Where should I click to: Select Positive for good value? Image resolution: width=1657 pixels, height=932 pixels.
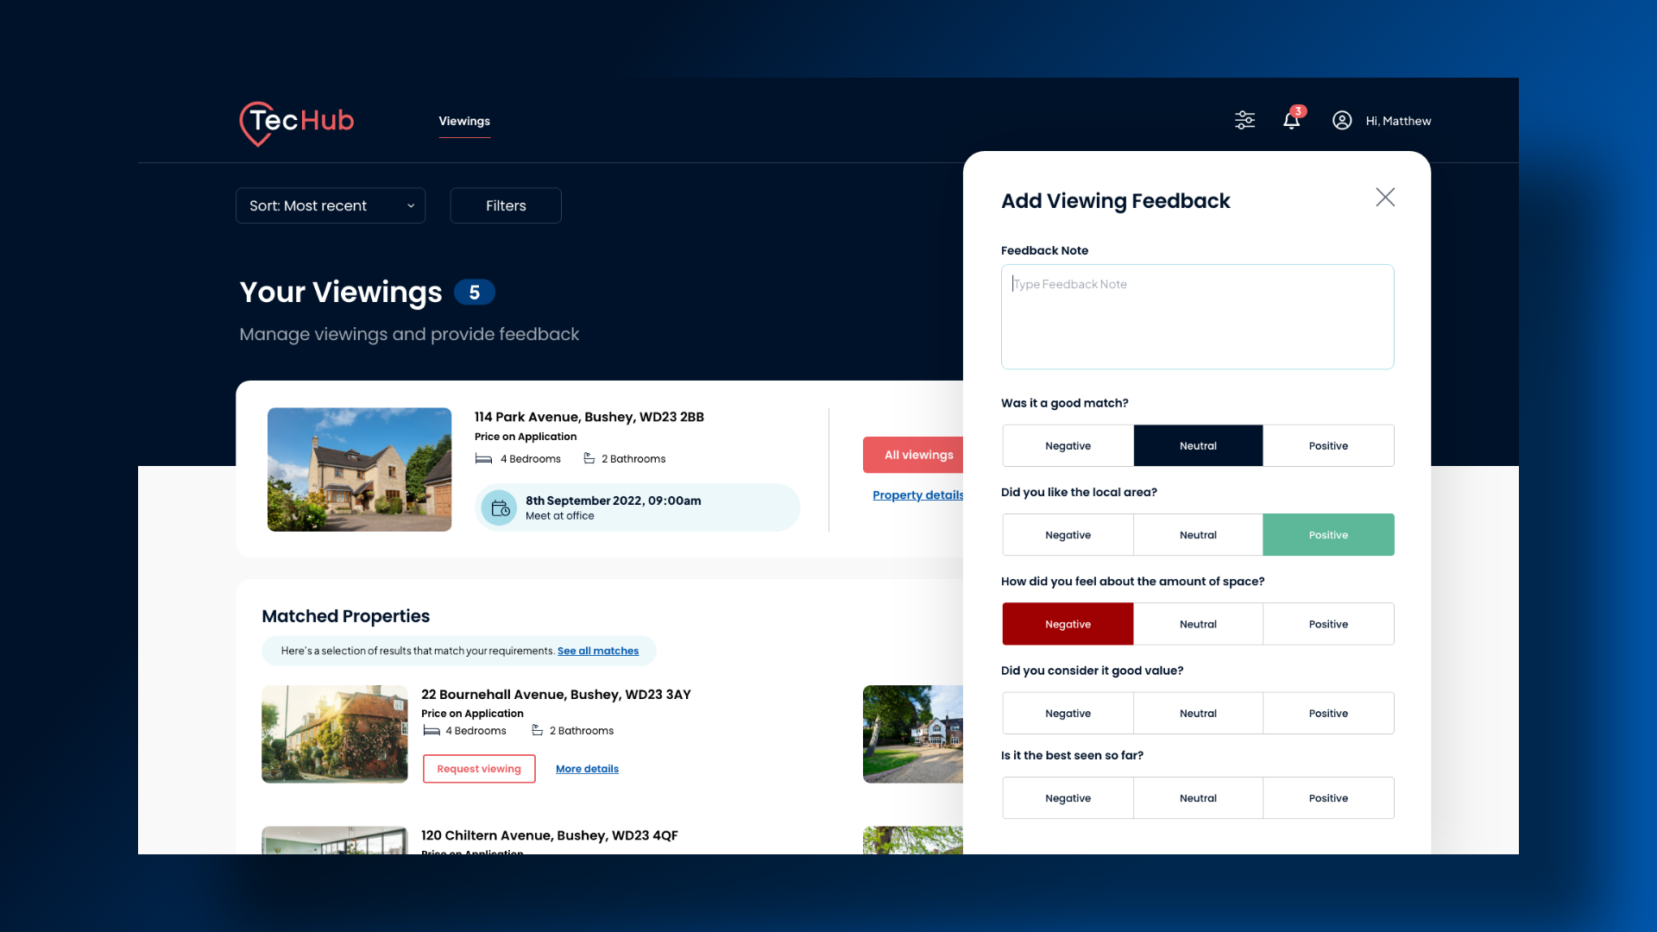coord(1328,714)
